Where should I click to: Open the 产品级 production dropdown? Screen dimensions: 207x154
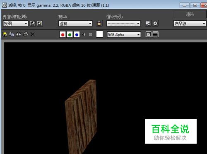[x=190, y=23]
